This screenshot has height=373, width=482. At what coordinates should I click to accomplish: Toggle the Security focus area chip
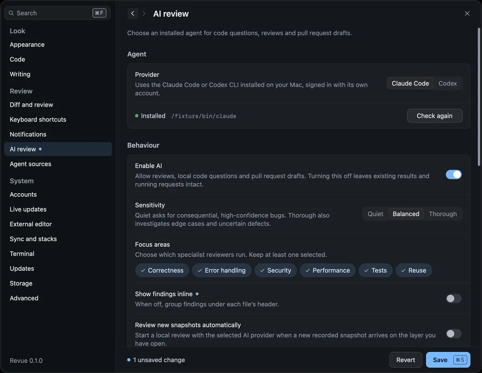(275, 270)
